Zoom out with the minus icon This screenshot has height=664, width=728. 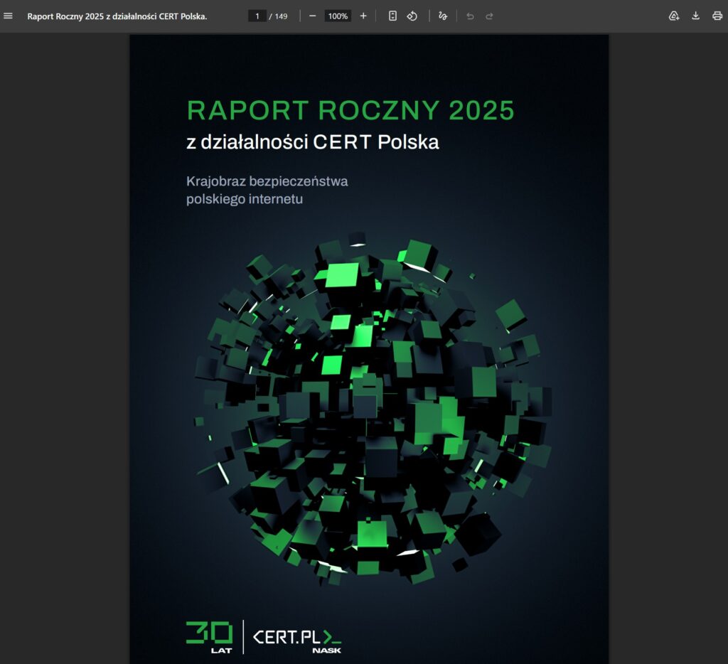point(313,16)
